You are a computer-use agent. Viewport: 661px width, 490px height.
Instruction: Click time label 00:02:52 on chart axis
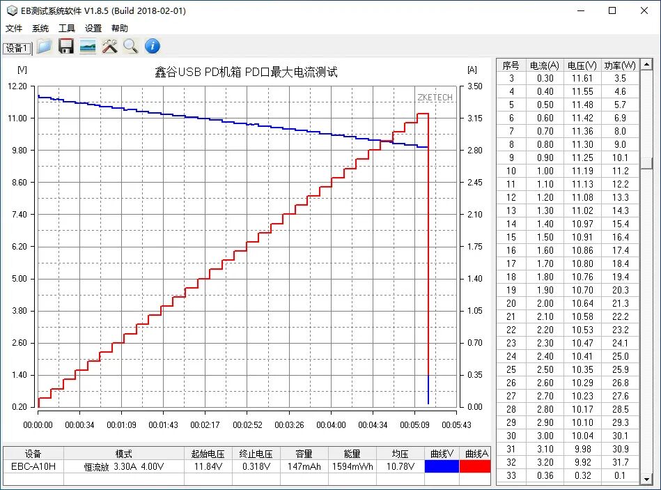247,425
